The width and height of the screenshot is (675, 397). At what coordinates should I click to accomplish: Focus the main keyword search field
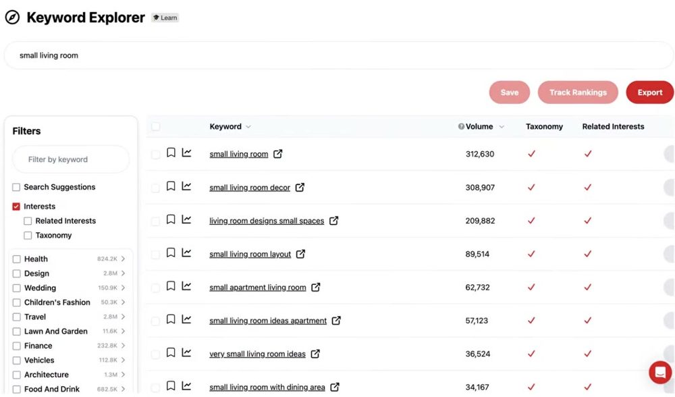pos(338,55)
